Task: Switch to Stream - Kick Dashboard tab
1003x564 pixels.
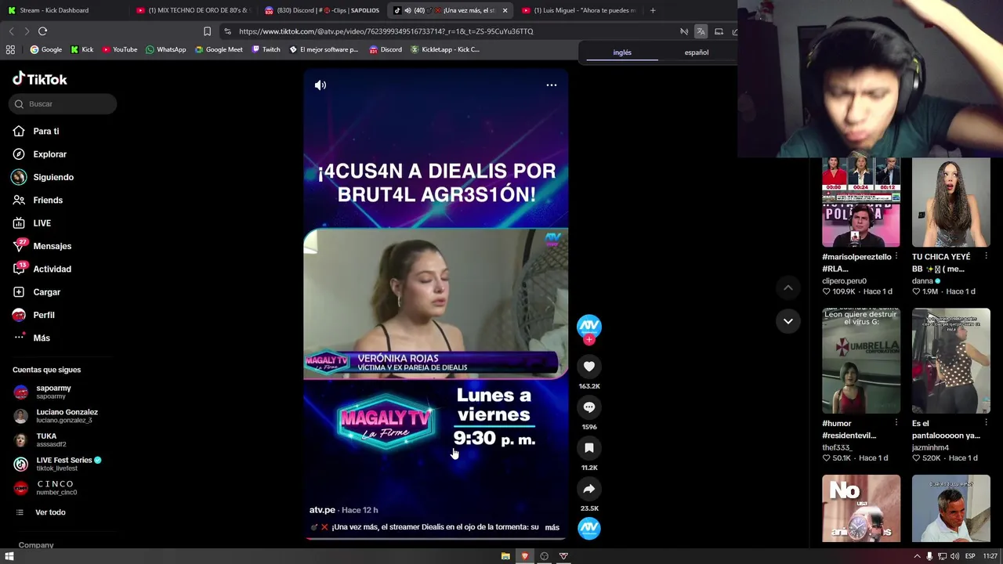Action: [x=53, y=10]
